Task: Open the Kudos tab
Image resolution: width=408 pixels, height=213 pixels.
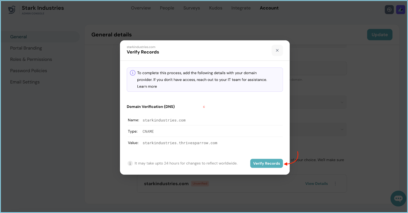Action: pos(215,8)
